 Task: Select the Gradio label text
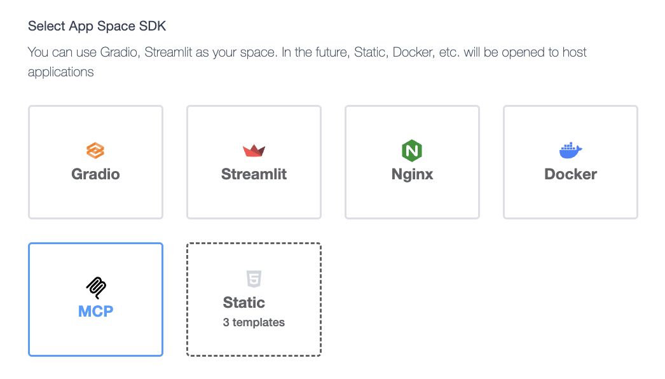(95, 174)
